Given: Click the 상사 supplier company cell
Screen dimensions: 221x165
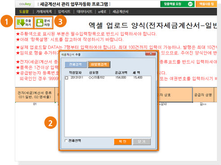Looking at the screenshot, I should [x=163, y=104].
